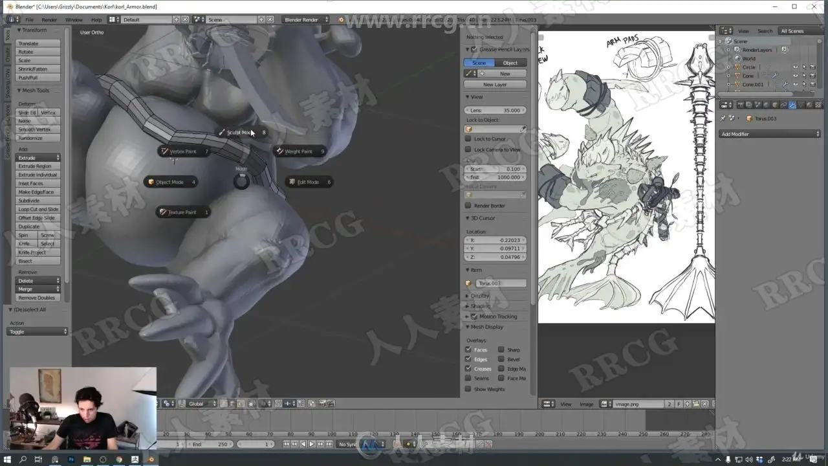The image size is (828, 466).
Task: Open Windows search from the taskbar
Action: coord(23,460)
